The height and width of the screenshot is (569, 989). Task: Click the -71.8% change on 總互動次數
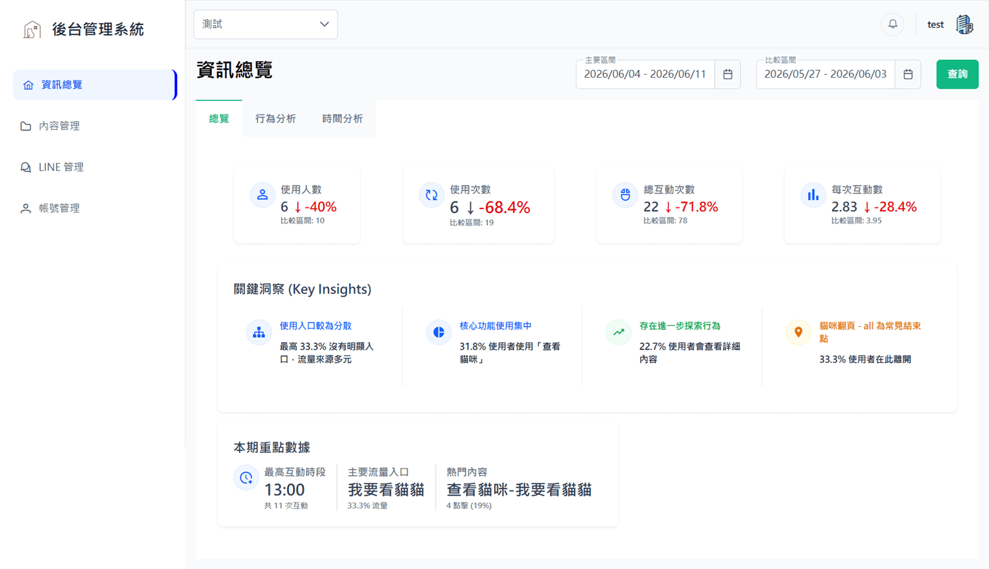pos(692,207)
